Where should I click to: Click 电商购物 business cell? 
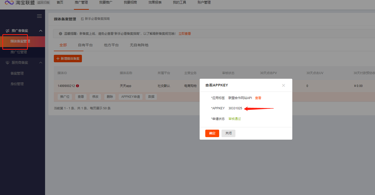(x=191, y=86)
